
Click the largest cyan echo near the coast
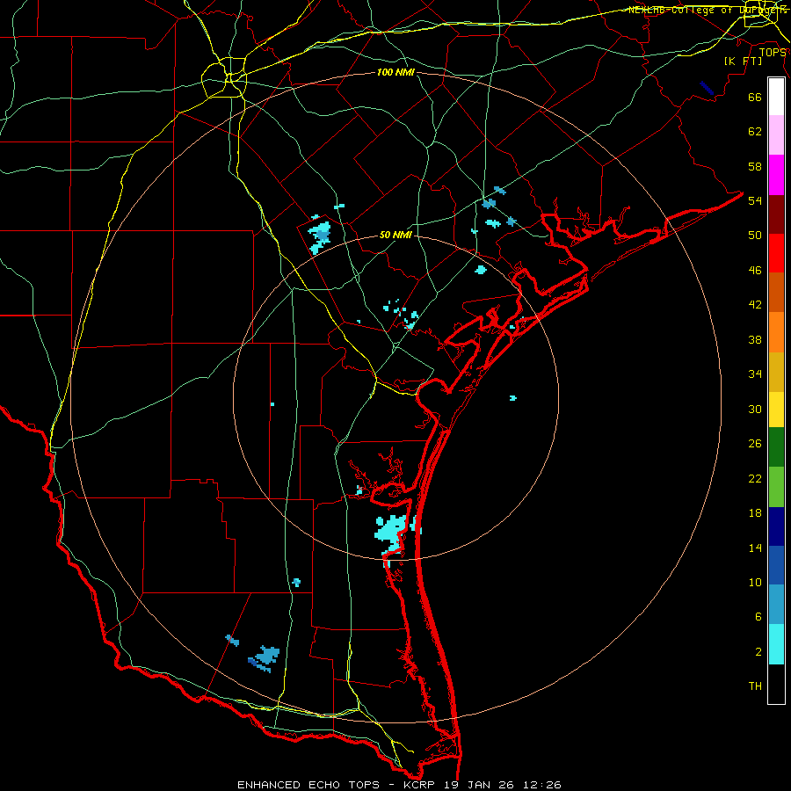point(391,533)
